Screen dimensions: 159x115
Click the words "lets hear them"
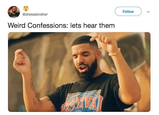point(92,25)
